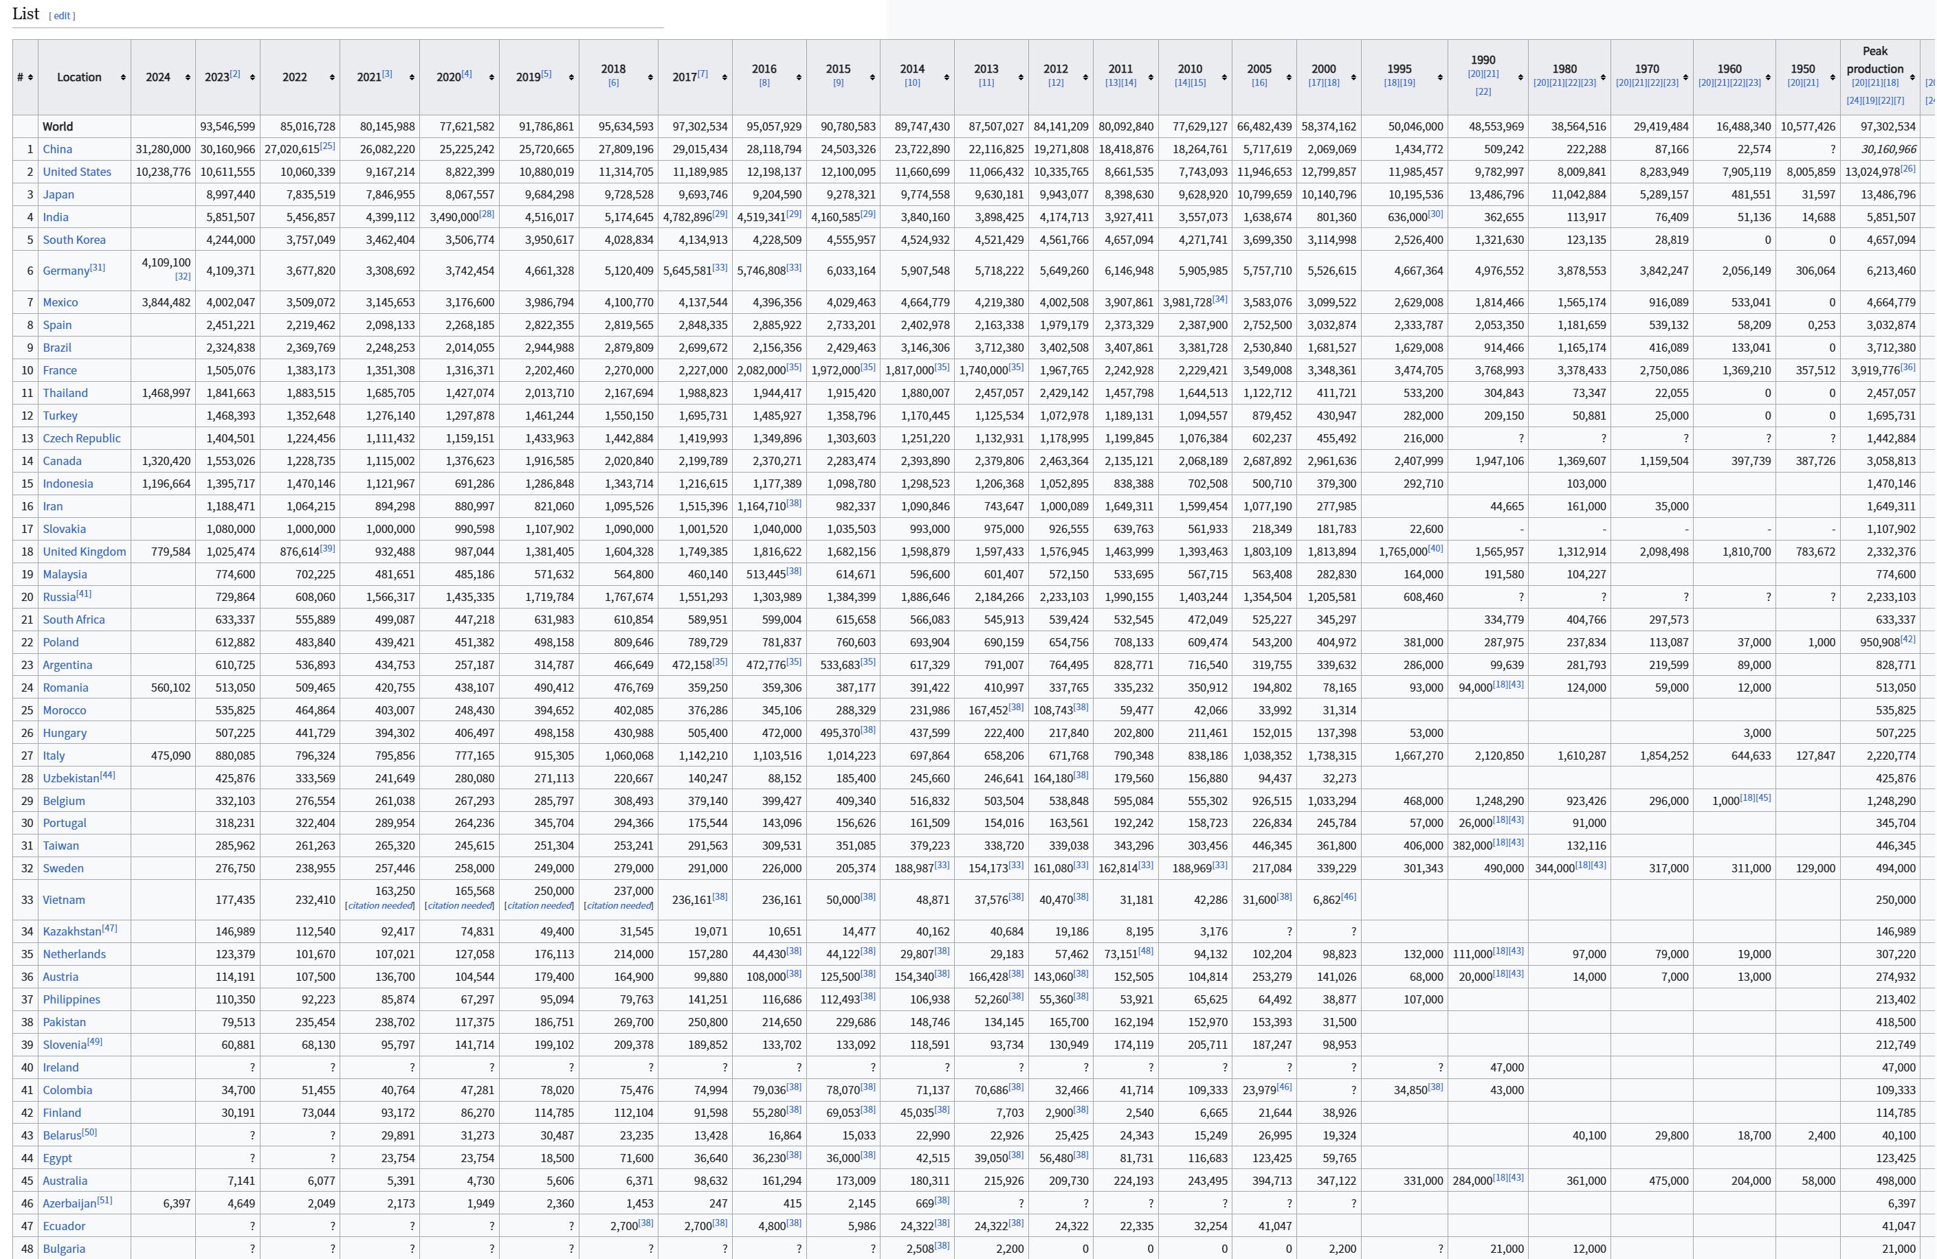Select Mexico 2024 value 3,844,482
Viewport: 1937px width, 1259px height.
[x=166, y=302]
